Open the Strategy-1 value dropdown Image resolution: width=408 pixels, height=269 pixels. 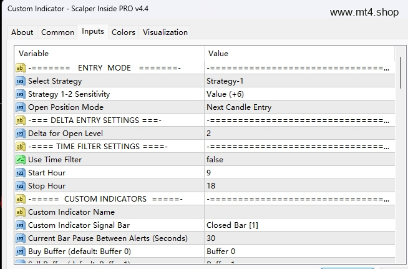pyautogui.click(x=299, y=81)
